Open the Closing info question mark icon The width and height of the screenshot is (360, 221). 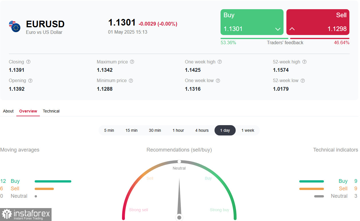point(28,62)
